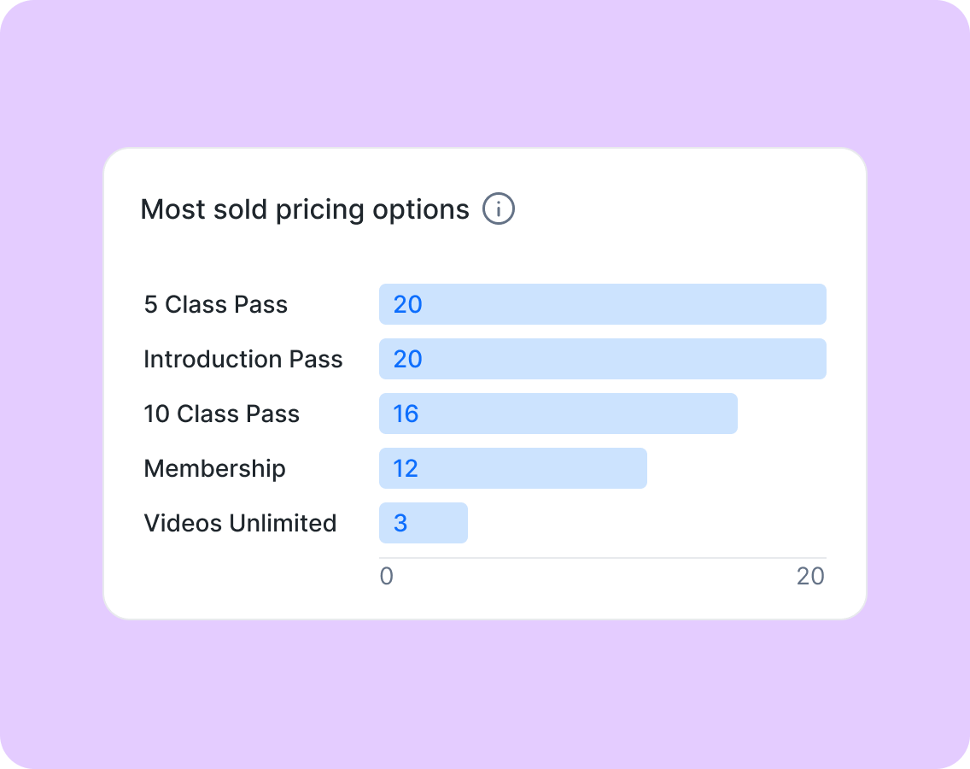Click the Most sold pricing options title
The image size is (970, 769).
[305, 209]
